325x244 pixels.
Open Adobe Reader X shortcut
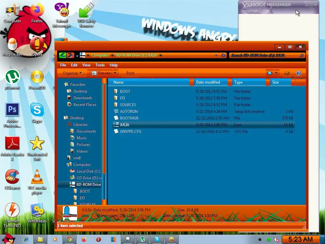12,149
